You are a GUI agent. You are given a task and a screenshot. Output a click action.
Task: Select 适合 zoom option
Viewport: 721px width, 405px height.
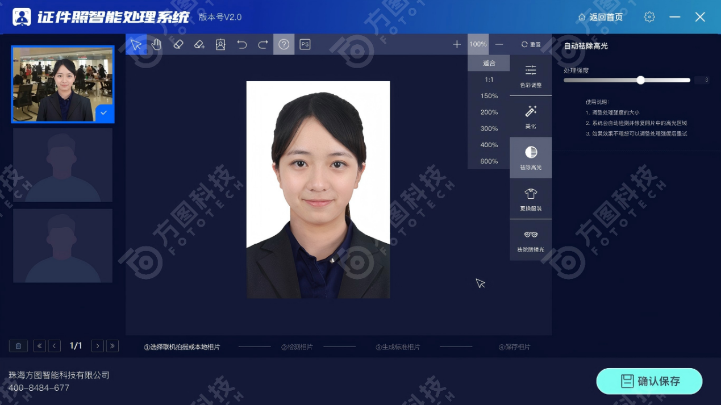pos(489,63)
